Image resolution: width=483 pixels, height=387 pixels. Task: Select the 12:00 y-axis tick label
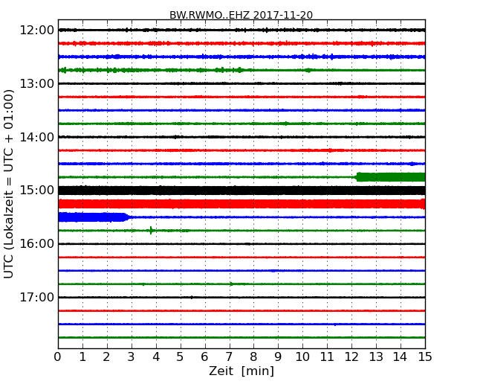(36, 31)
